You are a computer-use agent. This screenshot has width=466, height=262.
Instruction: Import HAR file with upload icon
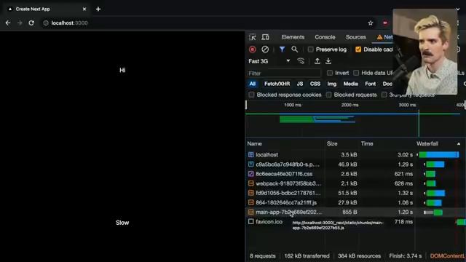(317, 61)
